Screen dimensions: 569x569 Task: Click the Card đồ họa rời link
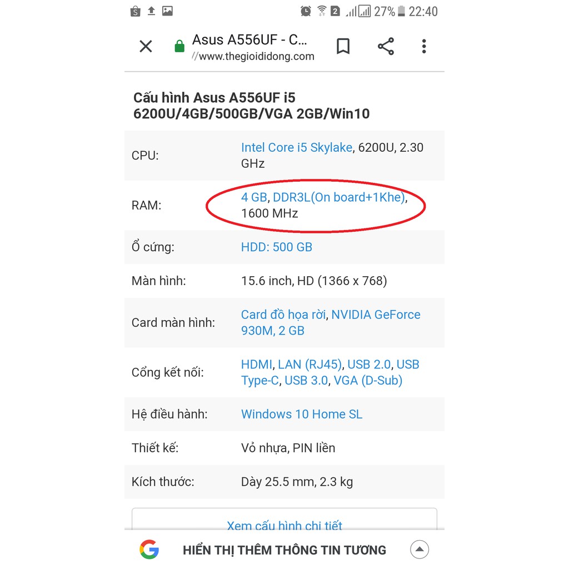tap(283, 315)
